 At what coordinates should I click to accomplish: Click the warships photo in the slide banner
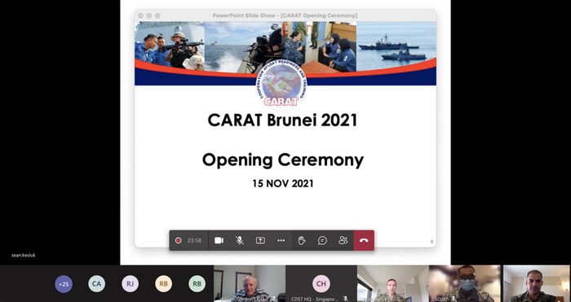pos(396,43)
